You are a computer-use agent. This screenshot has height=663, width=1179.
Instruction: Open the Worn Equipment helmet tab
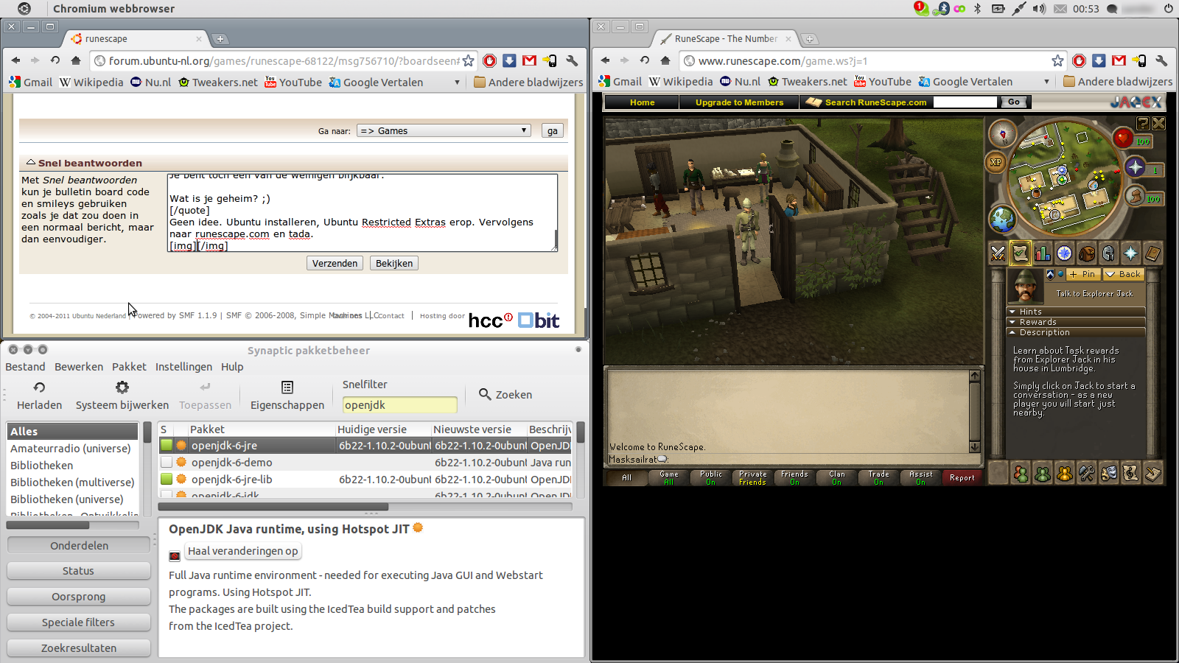[1108, 253]
